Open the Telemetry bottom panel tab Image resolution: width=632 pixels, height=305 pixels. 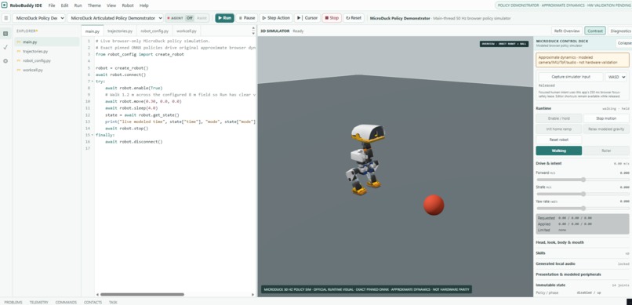(x=38, y=302)
